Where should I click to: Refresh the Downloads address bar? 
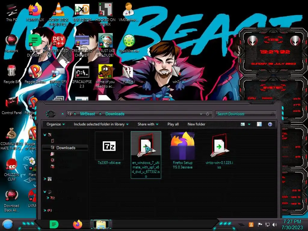(208, 114)
